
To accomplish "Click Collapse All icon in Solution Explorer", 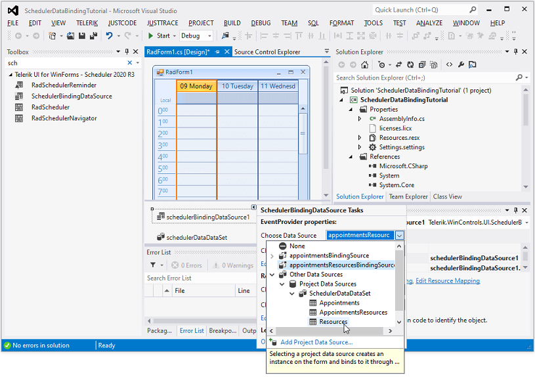I will 422,64.
